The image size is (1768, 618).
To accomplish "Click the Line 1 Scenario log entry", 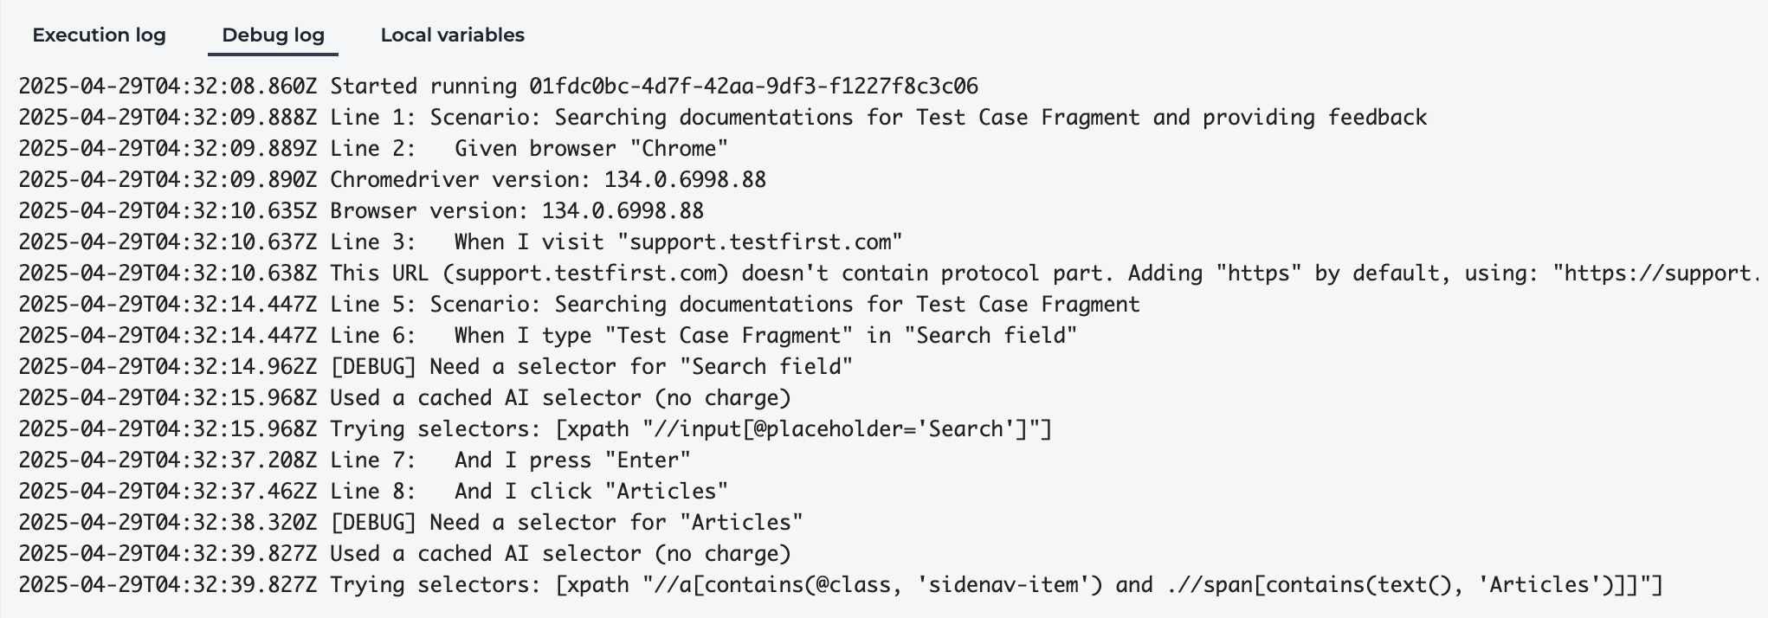I will coord(722,118).
